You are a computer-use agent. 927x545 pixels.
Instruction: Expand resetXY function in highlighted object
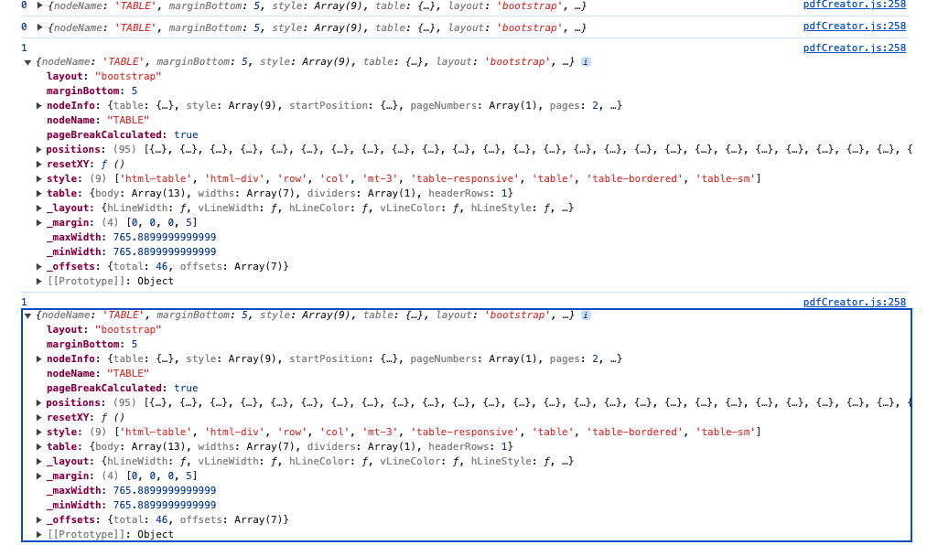tap(39, 418)
